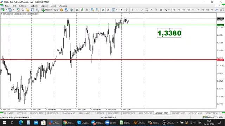This screenshot has width=225, height=126.
Task: Toggle the Terminal panel icon
Action: (x=32, y=10)
